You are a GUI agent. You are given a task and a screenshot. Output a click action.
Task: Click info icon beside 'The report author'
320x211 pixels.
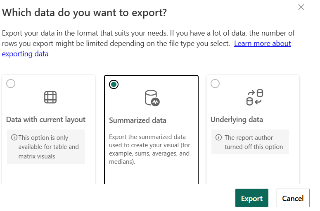coord(218,137)
